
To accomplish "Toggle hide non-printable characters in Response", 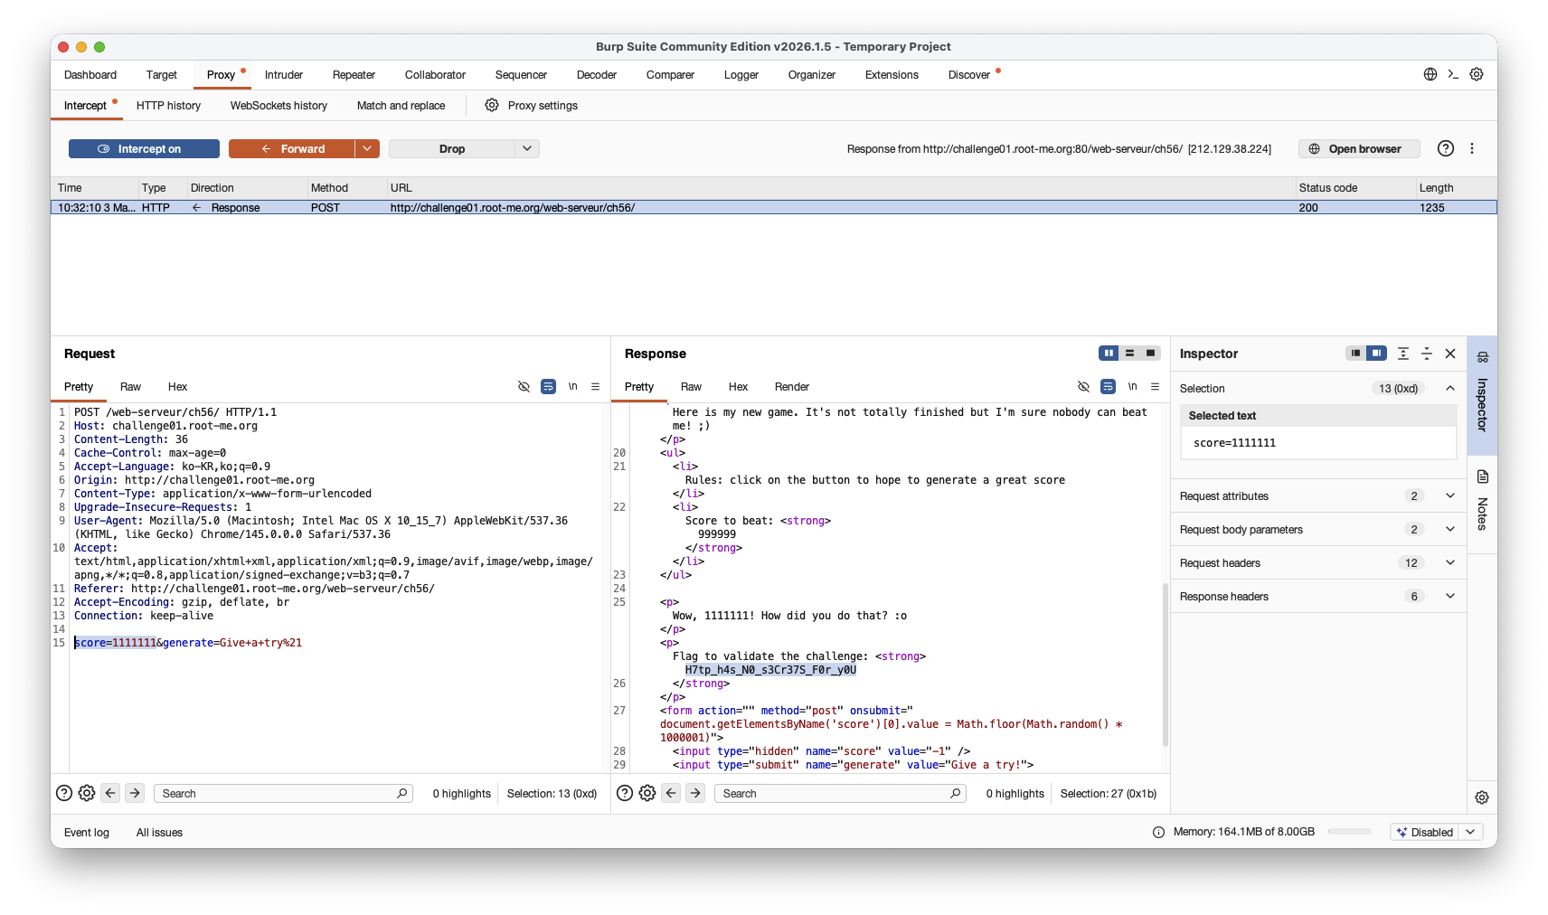I will [1083, 386].
